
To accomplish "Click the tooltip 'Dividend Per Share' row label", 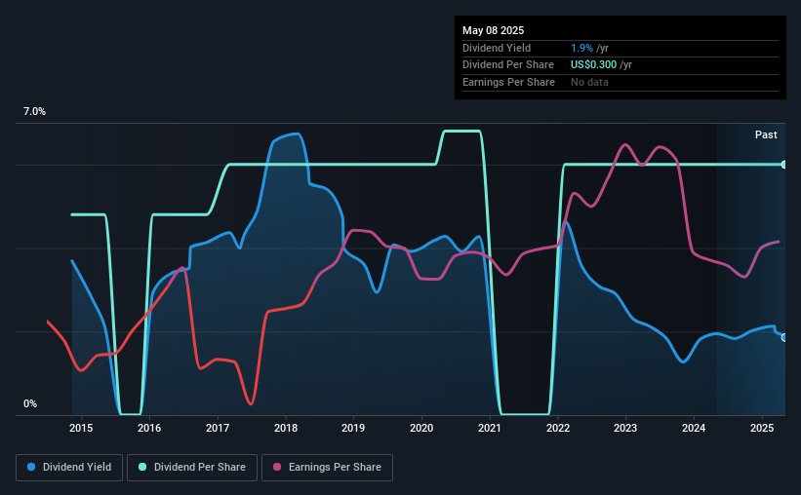I will point(507,65).
